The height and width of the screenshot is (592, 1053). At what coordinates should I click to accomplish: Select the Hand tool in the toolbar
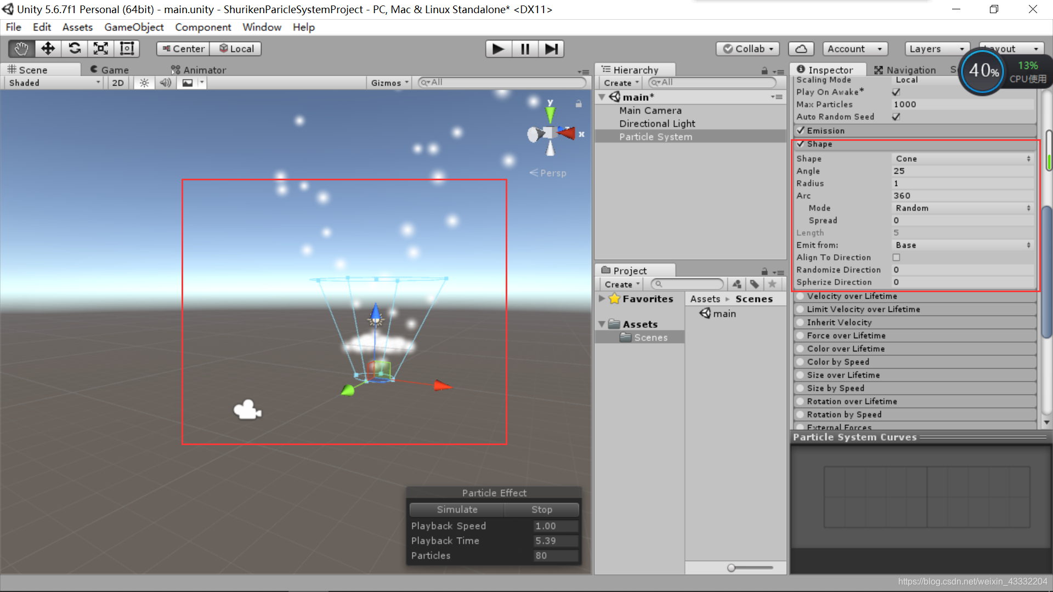(x=21, y=49)
